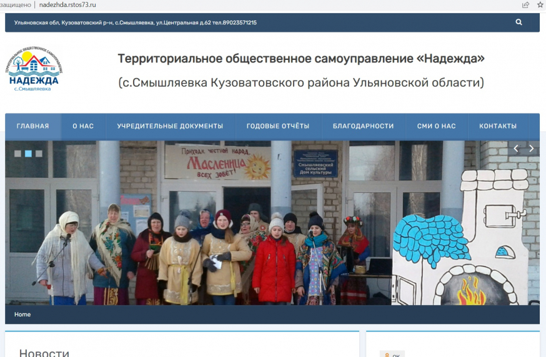Bookmark page with the star icon
The height and width of the screenshot is (357, 546).
point(540,4)
